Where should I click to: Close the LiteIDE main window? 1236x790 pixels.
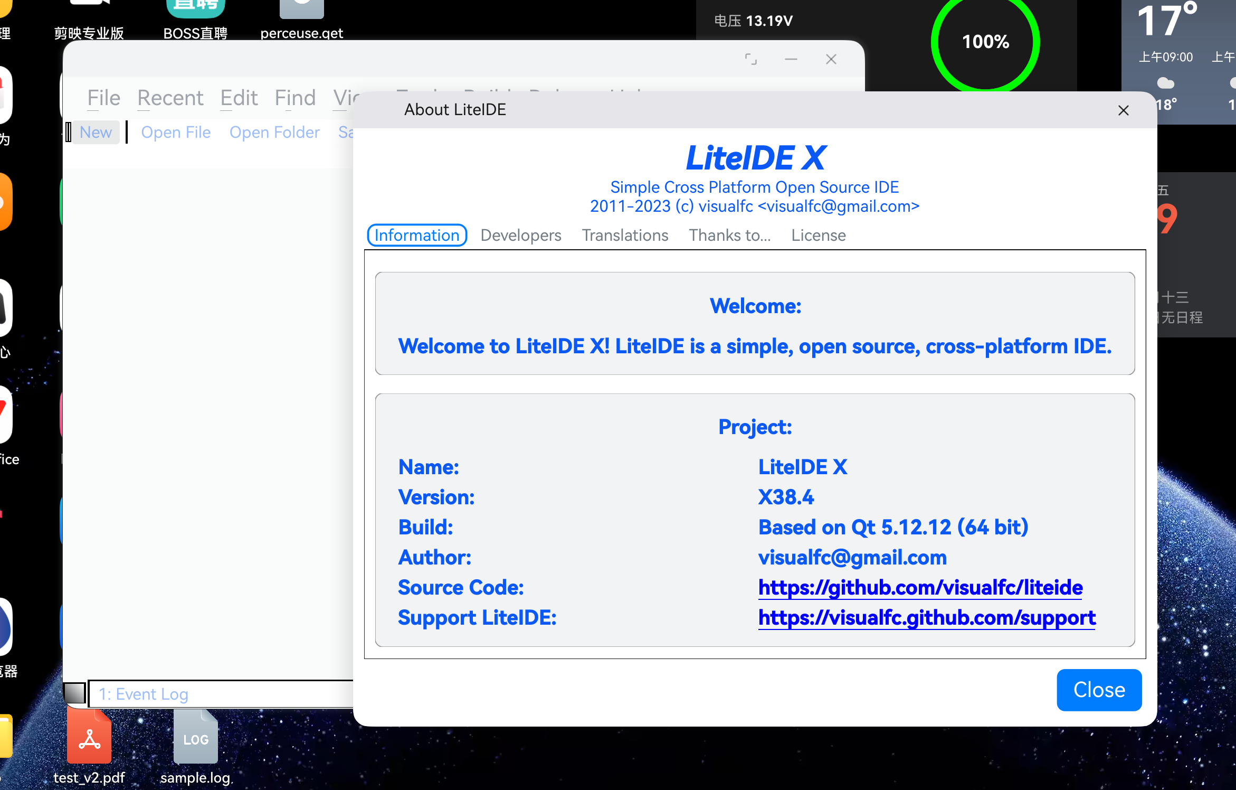(831, 59)
